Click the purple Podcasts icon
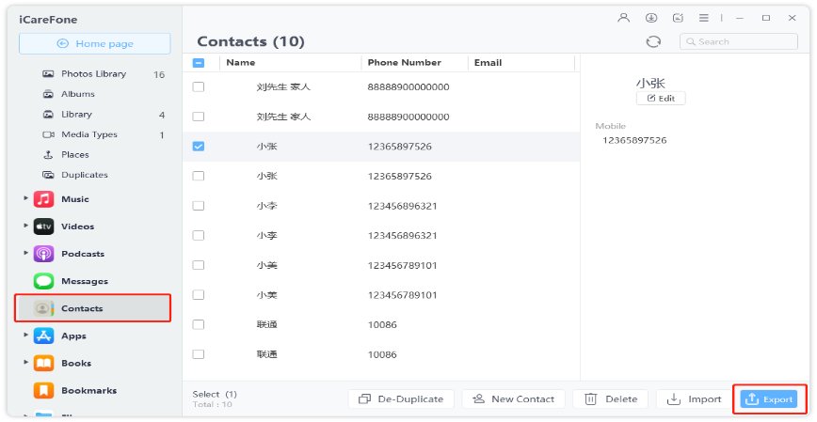Viewport: 817px width, 422px height. 43,254
